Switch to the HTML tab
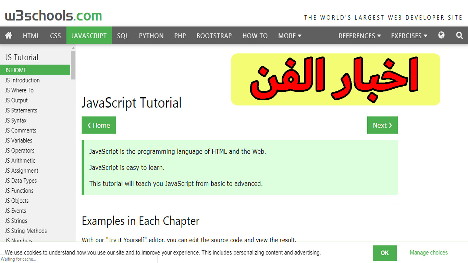Screen dimensions: 468x263 (31, 35)
